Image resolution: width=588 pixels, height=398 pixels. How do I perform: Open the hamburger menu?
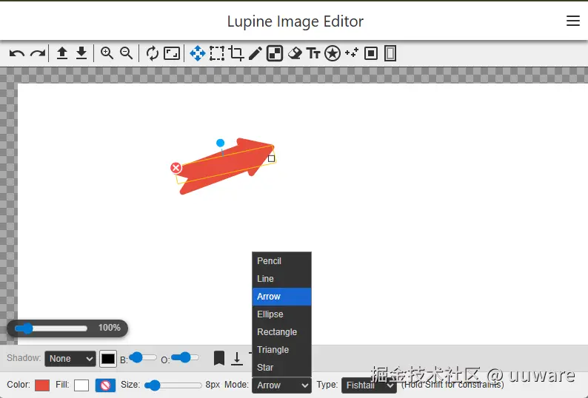573,21
